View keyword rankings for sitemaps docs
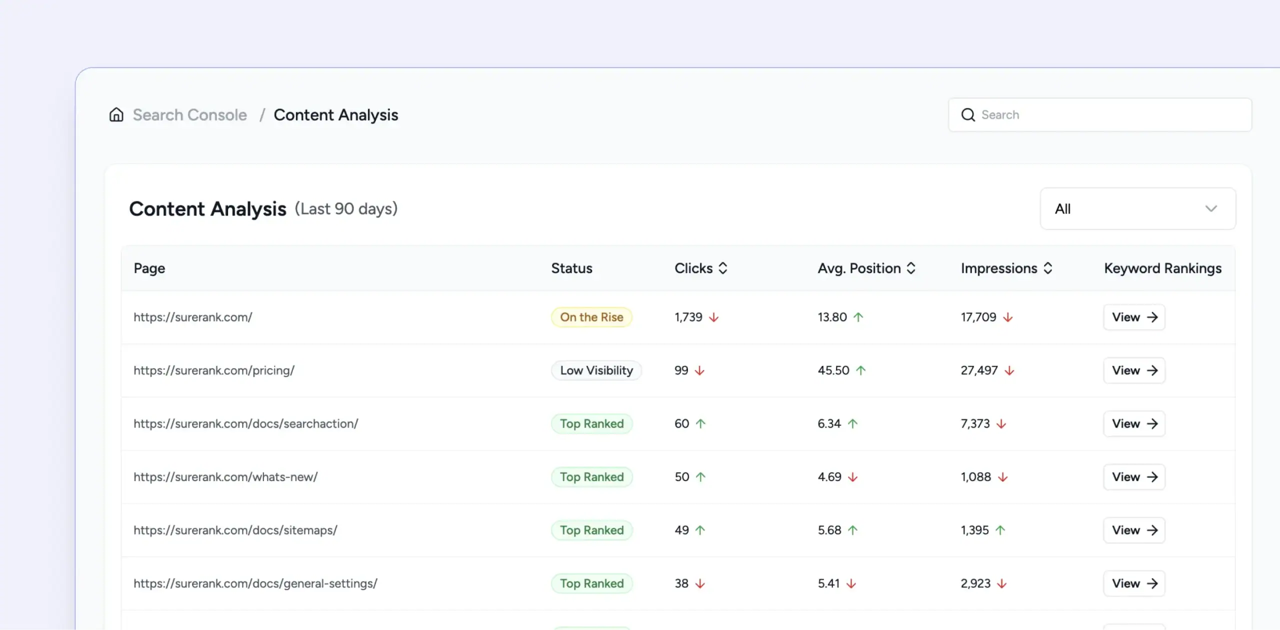Screen dimensions: 1280x630 1134,530
